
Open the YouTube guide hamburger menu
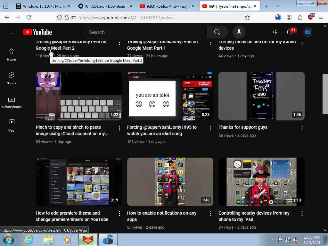(x=12, y=32)
